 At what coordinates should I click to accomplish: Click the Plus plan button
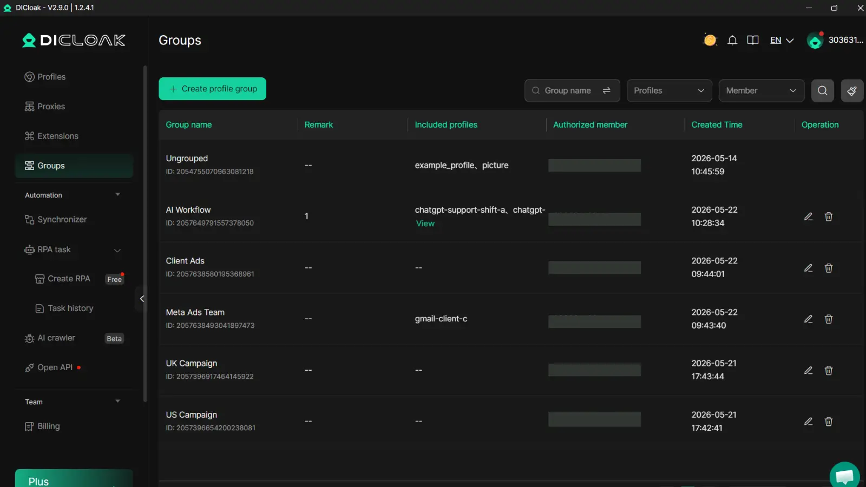tap(74, 479)
